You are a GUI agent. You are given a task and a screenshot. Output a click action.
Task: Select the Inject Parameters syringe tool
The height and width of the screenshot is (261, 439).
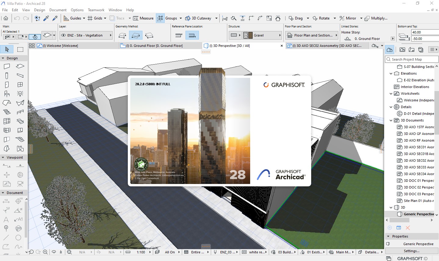point(55,18)
